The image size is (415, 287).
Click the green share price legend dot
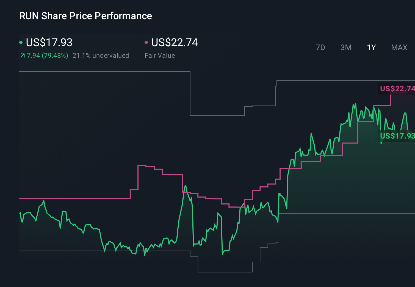tap(21, 42)
